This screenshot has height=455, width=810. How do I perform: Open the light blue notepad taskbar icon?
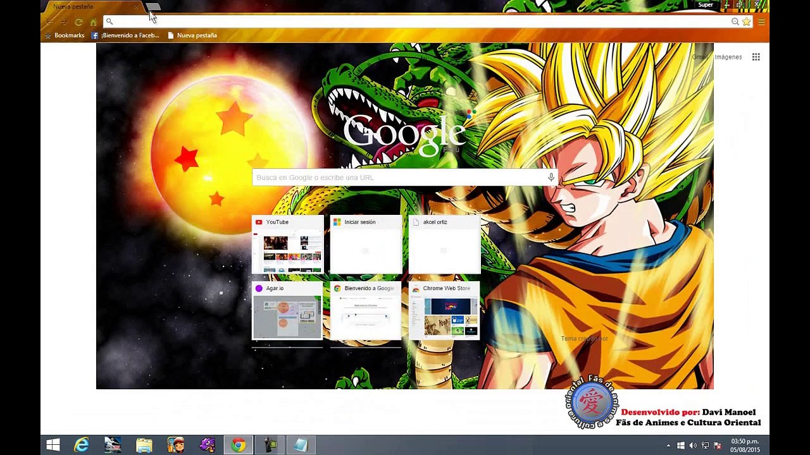click(x=301, y=445)
